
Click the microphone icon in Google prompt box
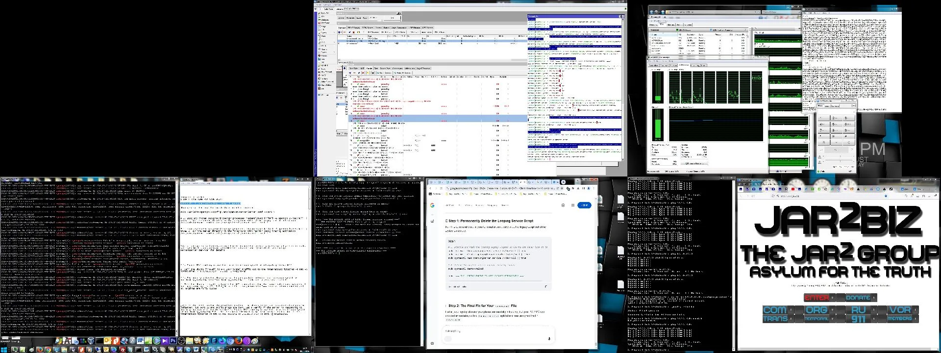point(549,338)
